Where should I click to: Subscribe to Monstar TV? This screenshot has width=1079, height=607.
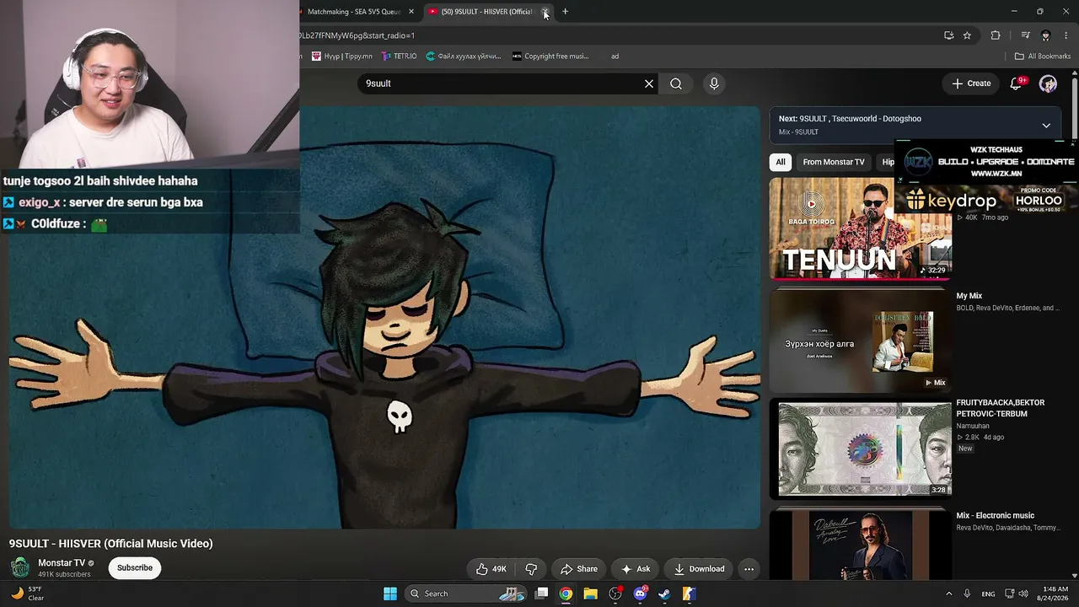[x=135, y=568]
